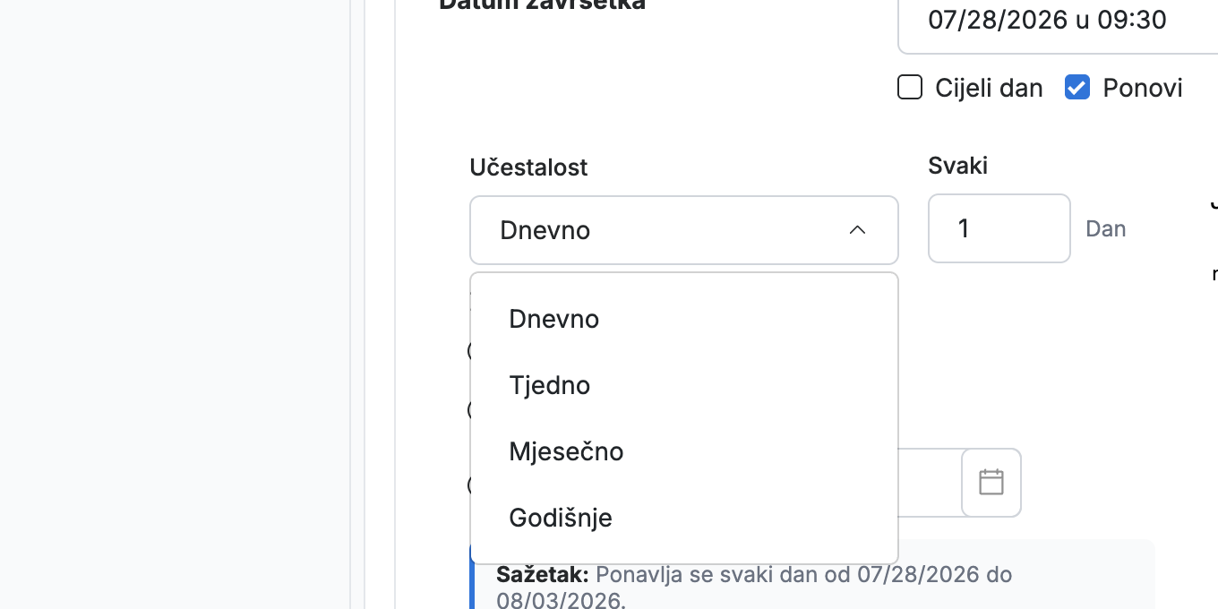Click the Učestalost combo box showing Dnevno
This screenshot has width=1218, height=609.
[x=684, y=230]
